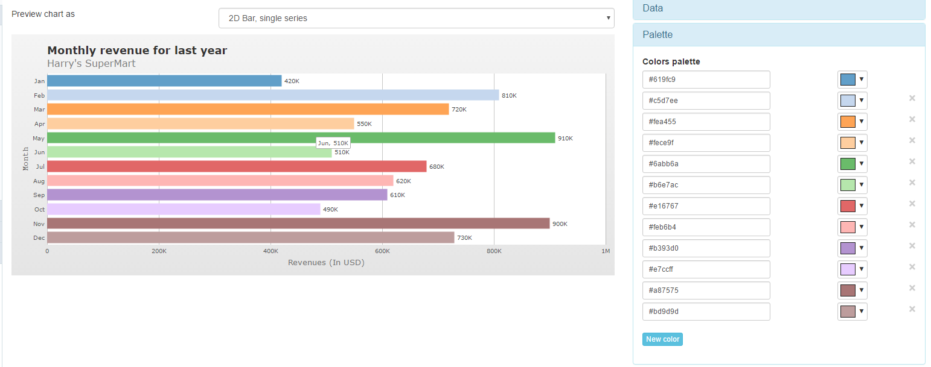Click the #619fc9 hex input field
The height and width of the screenshot is (367, 931).
pos(706,80)
